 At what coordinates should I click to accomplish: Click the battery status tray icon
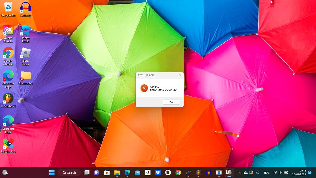tap(286, 172)
